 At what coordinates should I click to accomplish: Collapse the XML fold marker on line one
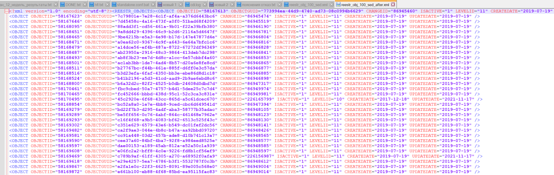(6, 11)
